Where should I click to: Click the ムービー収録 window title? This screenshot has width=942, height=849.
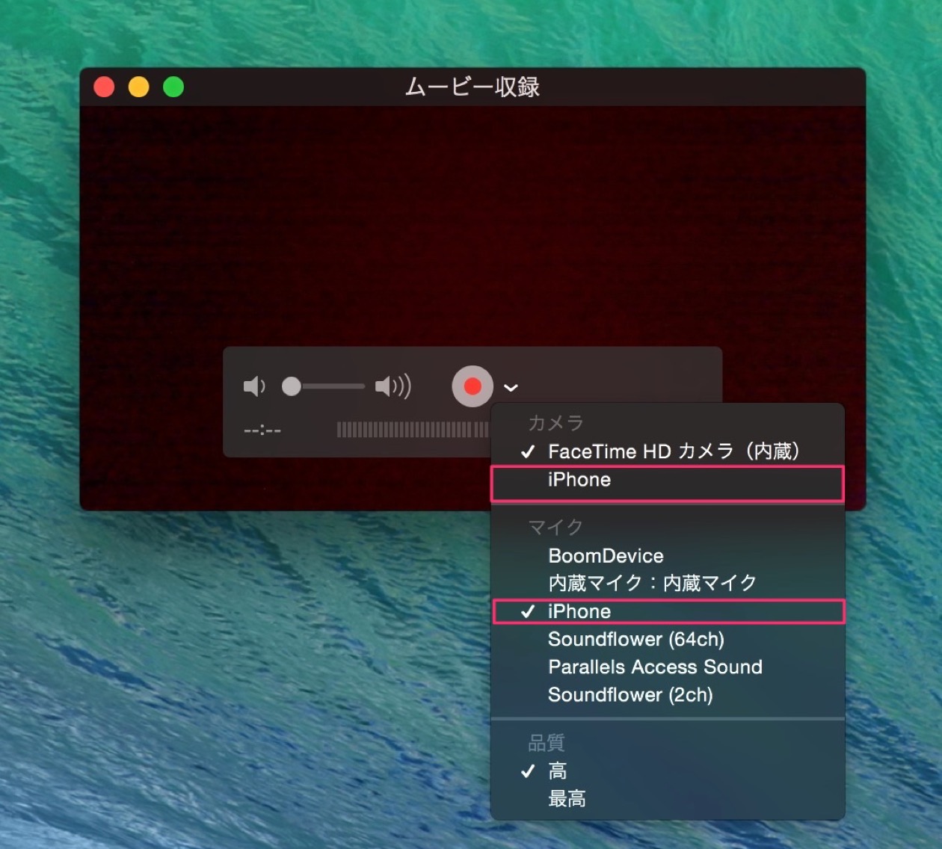pyautogui.click(x=472, y=87)
